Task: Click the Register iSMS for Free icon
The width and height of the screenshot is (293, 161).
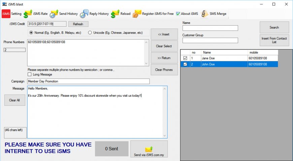Action: [x=137, y=14]
